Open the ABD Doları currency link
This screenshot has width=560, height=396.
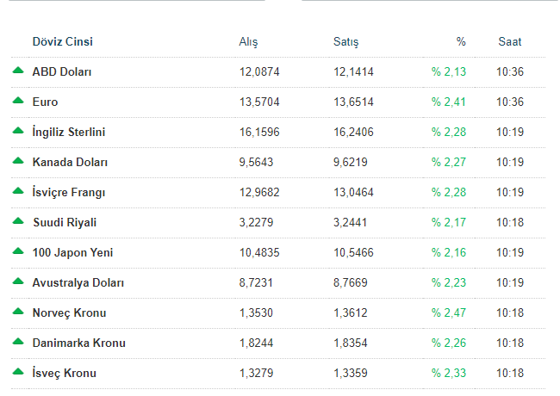click(62, 71)
